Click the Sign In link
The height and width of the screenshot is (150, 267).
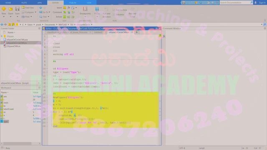[x=262, y=2]
